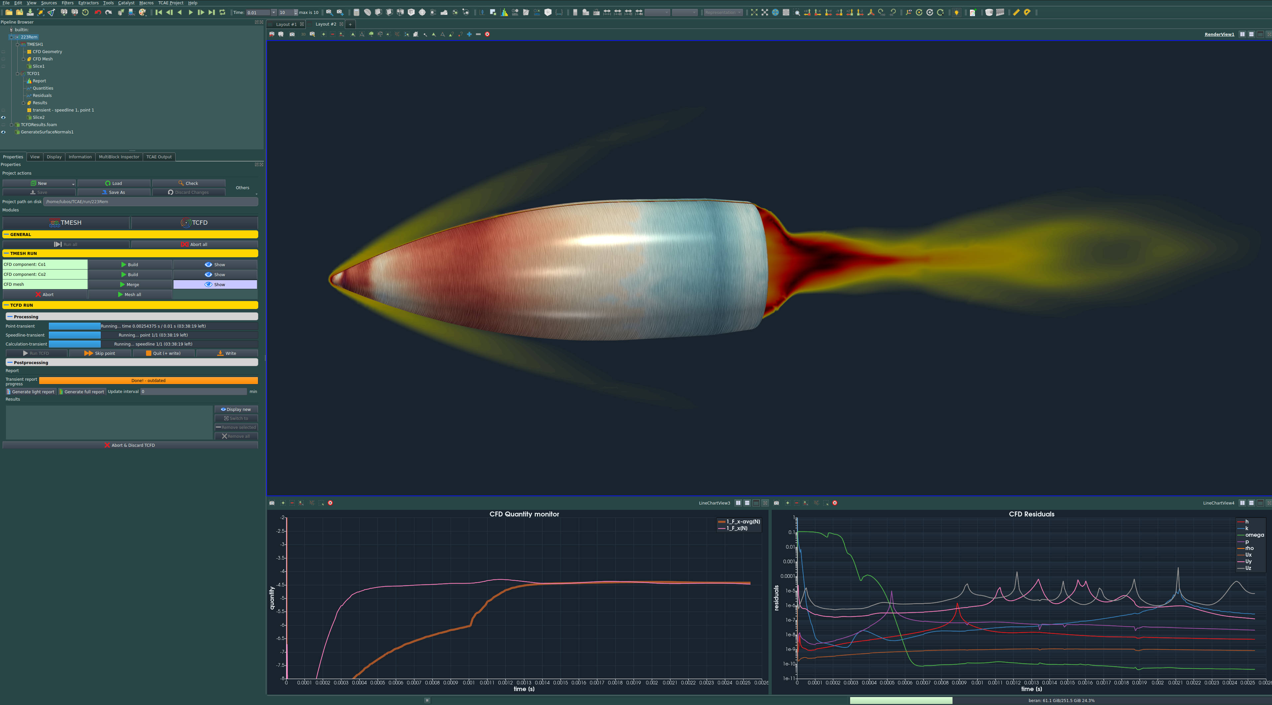This screenshot has width=1272, height=705.
Task: Click the Update interval input field
Action: 194,392
